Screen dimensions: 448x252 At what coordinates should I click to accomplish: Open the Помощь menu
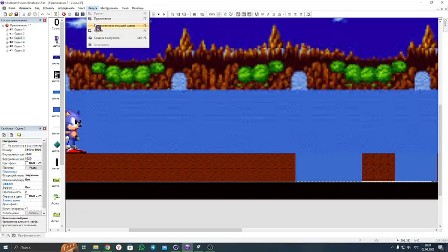138,8
